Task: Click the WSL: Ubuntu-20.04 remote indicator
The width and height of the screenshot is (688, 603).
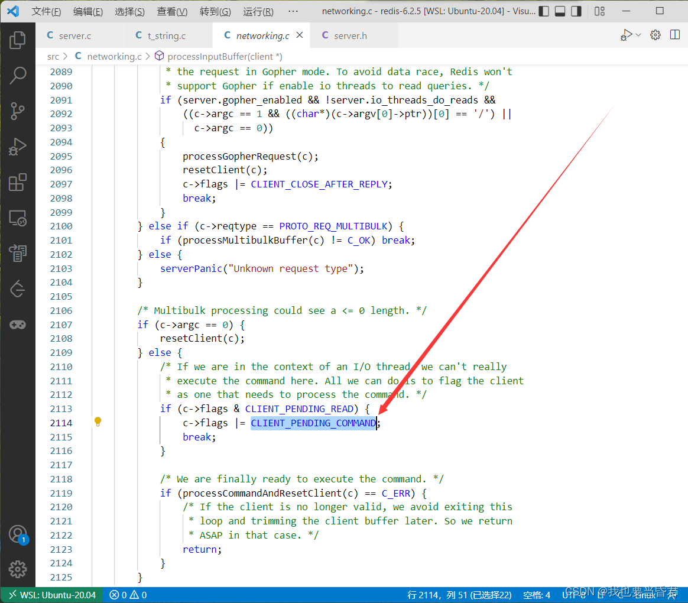Action: pos(51,595)
